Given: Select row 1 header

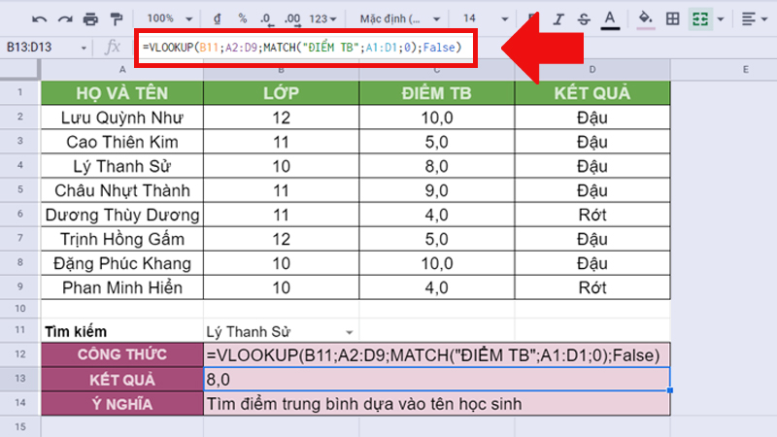Looking at the screenshot, I should [19, 92].
